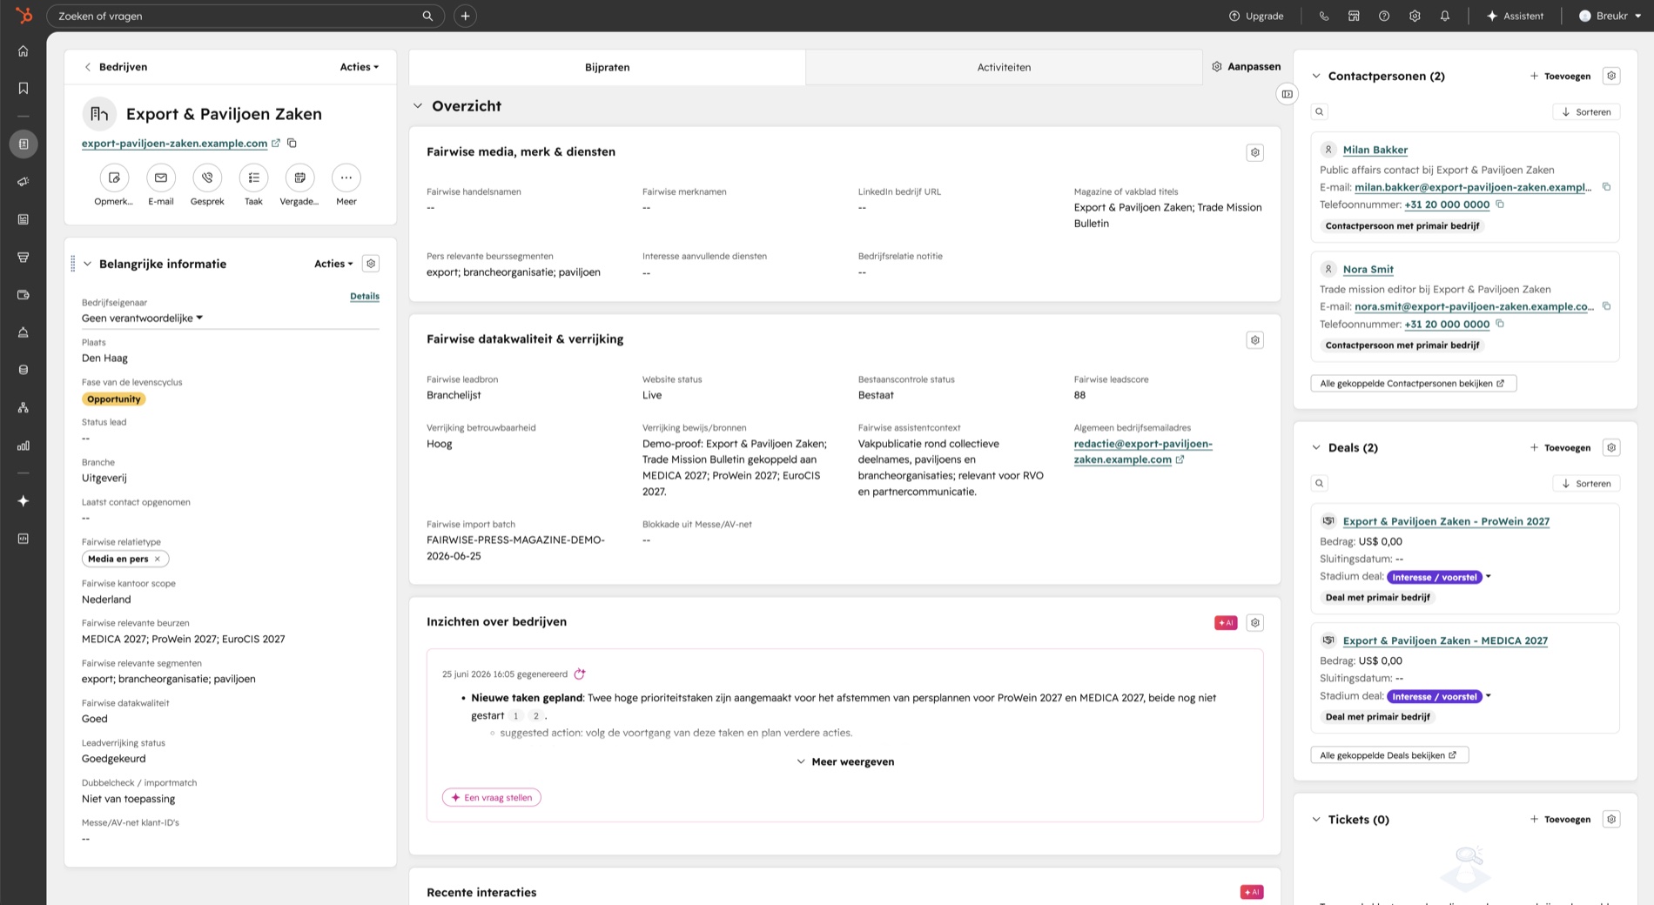Click the Upgrade button
The height and width of the screenshot is (905, 1654).
click(1255, 16)
